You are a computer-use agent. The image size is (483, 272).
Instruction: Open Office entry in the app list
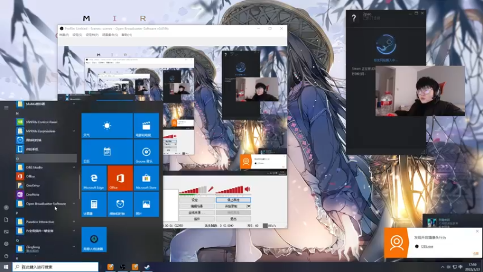[46, 176]
